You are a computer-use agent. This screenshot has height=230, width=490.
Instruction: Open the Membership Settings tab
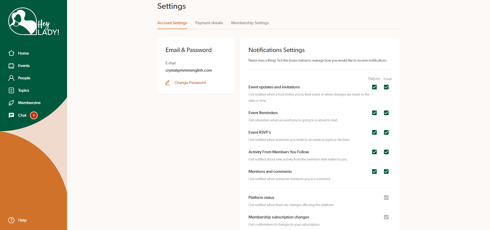(250, 23)
